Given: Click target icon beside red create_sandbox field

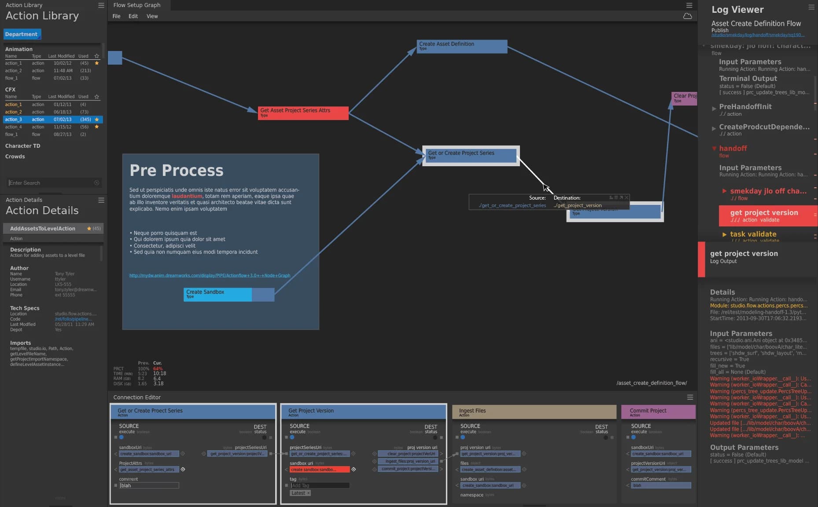Looking at the screenshot, I should [354, 470].
